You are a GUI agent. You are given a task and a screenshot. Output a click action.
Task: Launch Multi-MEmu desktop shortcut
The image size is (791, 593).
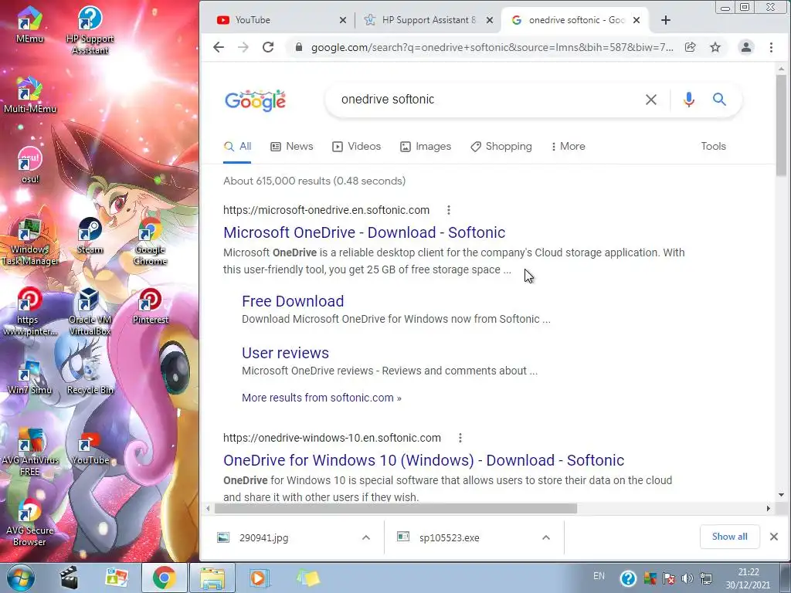(30, 94)
